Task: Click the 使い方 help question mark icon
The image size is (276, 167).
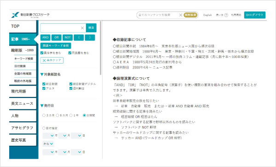Action: coord(226,15)
